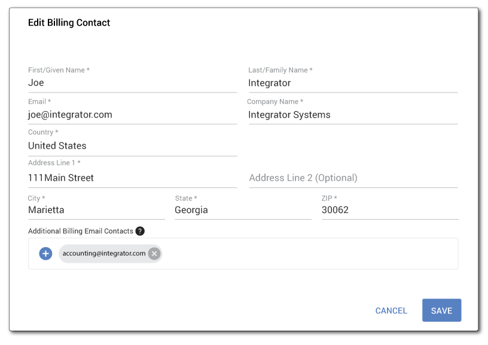Click the Edit Billing Contact dialog title
Image resolution: width=488 pixels, height=345 pixels.
(x=69, y=23)
